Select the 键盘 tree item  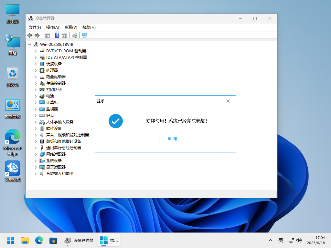[x=50, y=116]
